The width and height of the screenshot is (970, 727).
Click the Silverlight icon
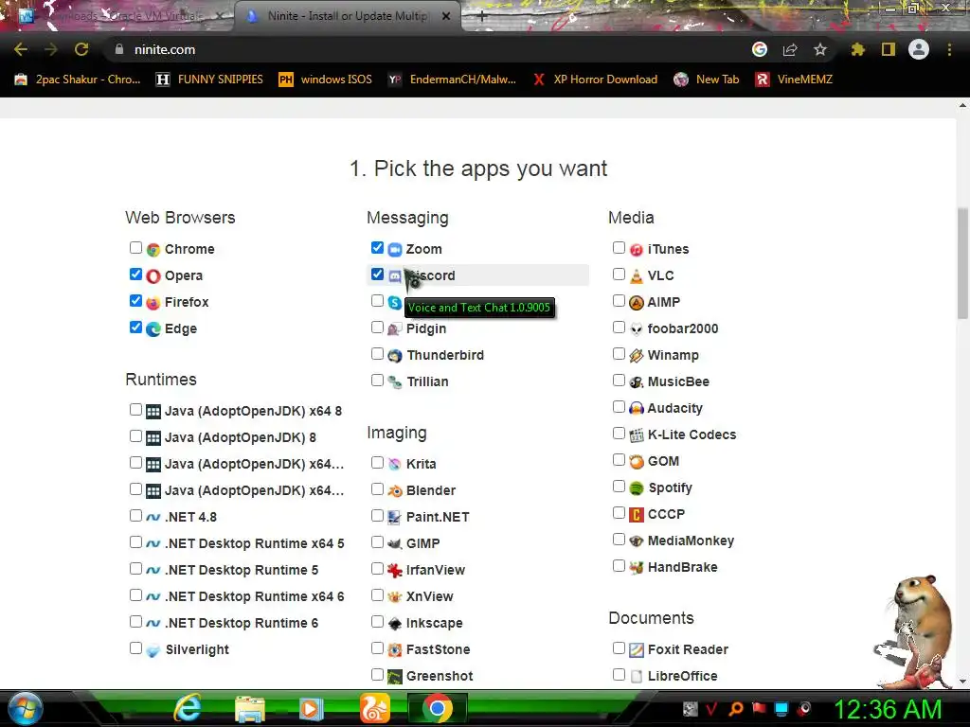click(x=153, y=650)
